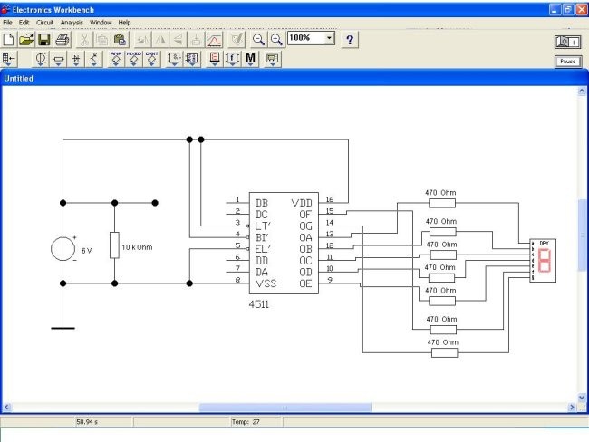Screen dimensions: 589x442
Task: Expand the 100% zoom dropdown
Action: (x=329, y=38)
